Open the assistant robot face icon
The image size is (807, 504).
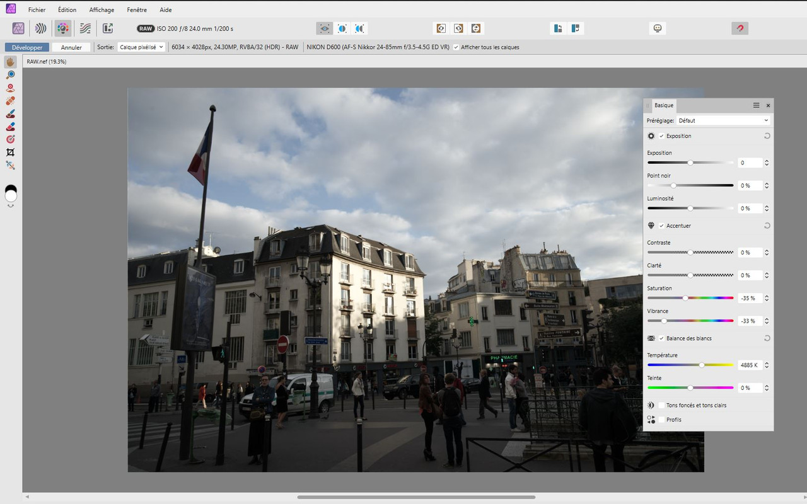click(x=658, y=28)
